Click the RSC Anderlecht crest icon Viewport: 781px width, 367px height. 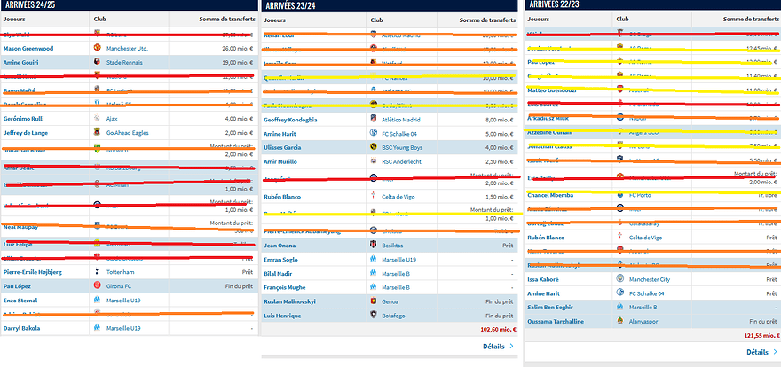coord(374,161)
